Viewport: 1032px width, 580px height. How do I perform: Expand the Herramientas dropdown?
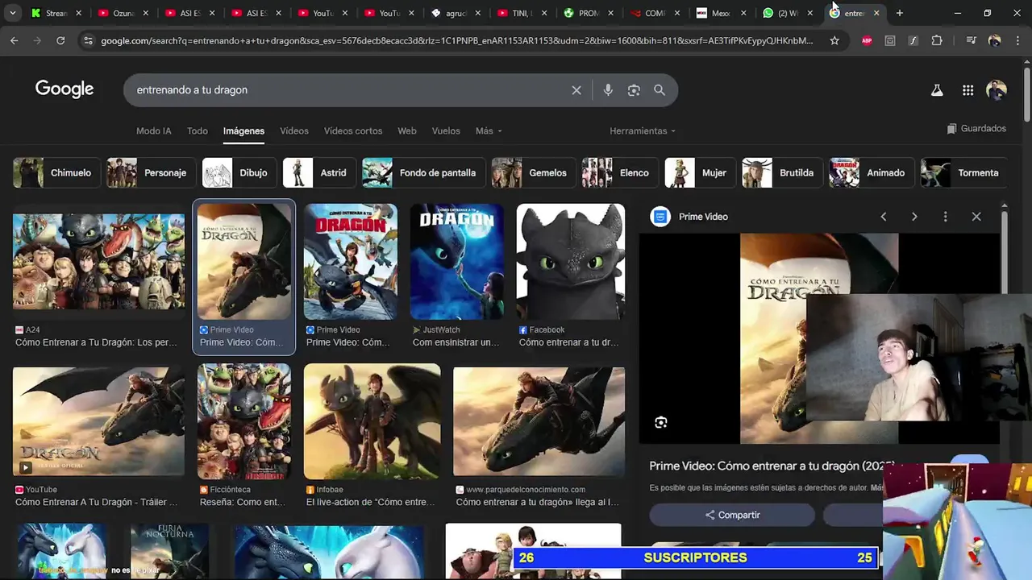[x=643, y=130]
